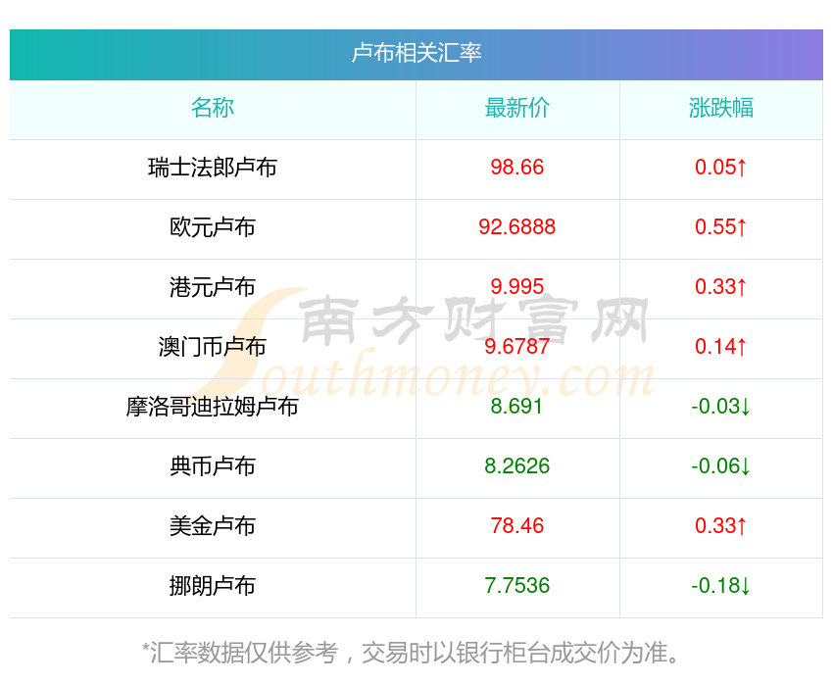Click the change value 0.05↑
The image size is (833, 684).
pos(721,168)
